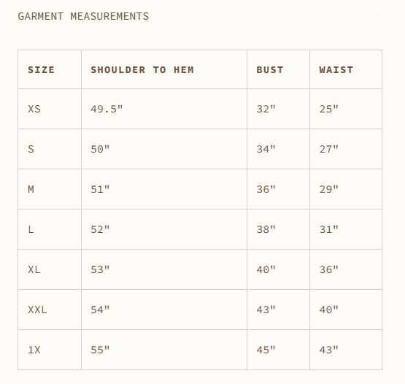The width and height of the screenshot is (405, 384).
Task: Click the 29" waist measurement cell
Action: coord(329,189)
